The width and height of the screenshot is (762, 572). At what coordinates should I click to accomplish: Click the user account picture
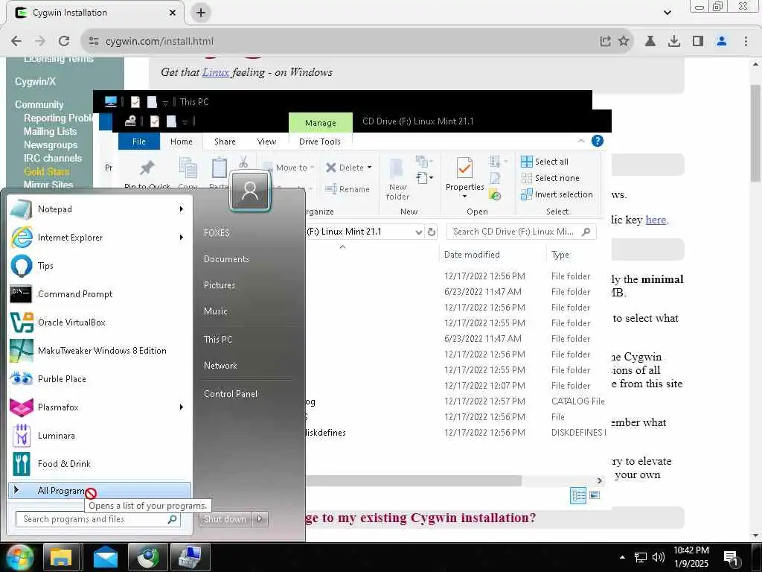250,191
